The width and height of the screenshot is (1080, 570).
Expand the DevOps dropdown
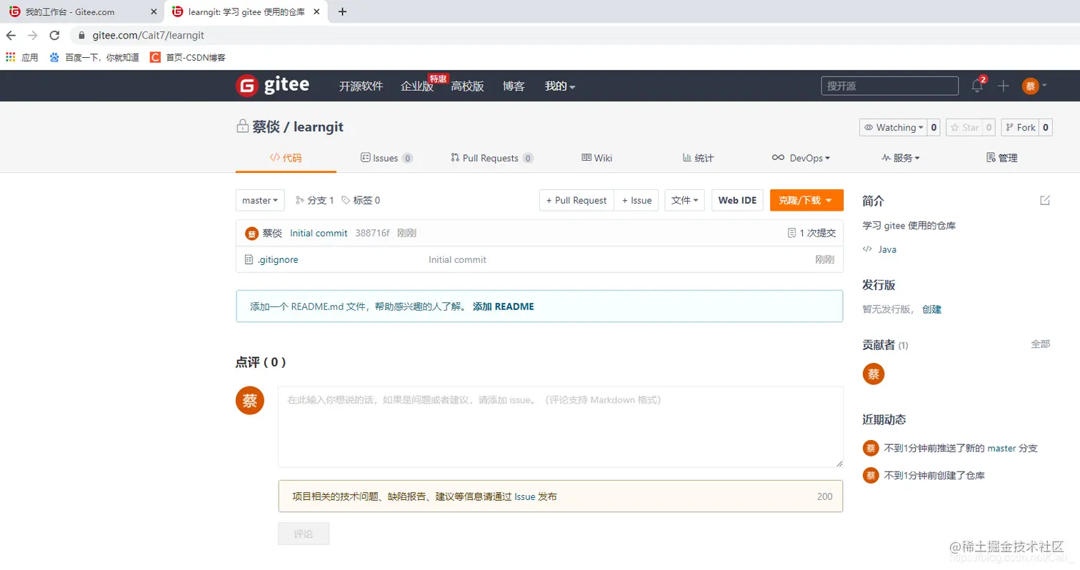(x=801, y=158)
